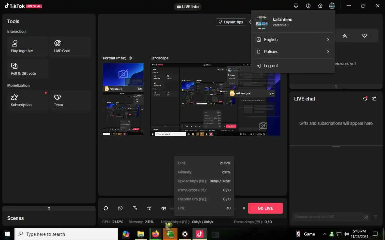This screenshot has width=385, height=240.
Task: Click the media music icon in bottom toolbar
Action: 135,208
